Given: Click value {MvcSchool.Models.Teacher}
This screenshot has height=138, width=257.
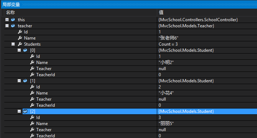Looking at the screenshot, I should (x=186, y=26).
